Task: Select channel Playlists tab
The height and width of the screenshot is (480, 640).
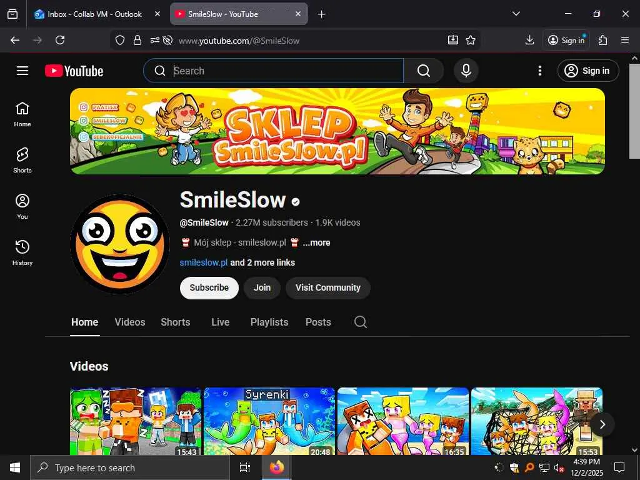Action: click(x=269, y=322)
